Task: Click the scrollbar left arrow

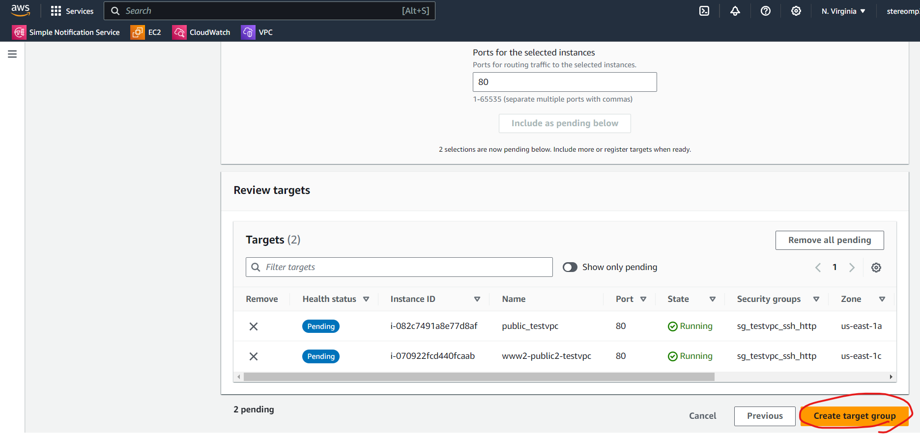Action: 239,377
